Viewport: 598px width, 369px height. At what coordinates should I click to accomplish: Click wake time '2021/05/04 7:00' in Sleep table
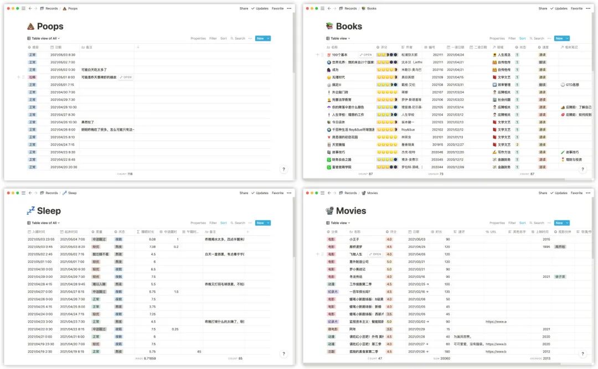point(73,240)
